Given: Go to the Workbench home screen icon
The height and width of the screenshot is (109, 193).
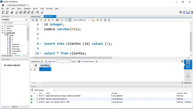Looking at the screenshot, I should coord(3,5).
